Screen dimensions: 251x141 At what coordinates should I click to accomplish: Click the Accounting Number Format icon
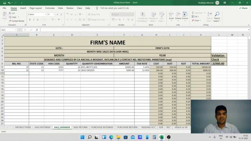[113, 20]
